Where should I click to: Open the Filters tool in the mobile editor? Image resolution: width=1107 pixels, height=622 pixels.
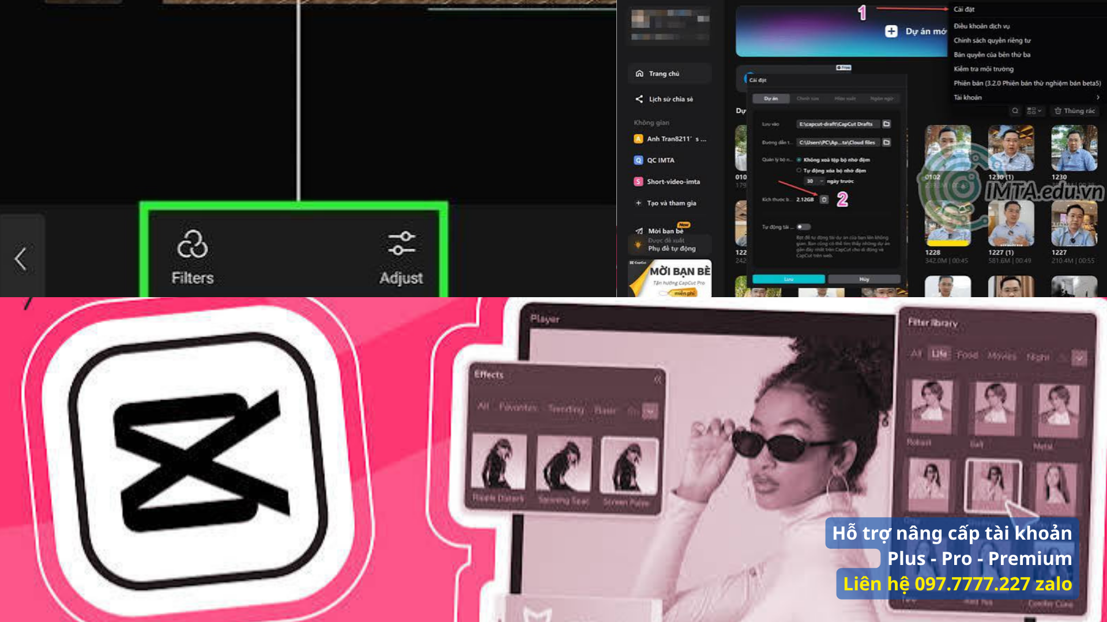[x=193, y=257]
